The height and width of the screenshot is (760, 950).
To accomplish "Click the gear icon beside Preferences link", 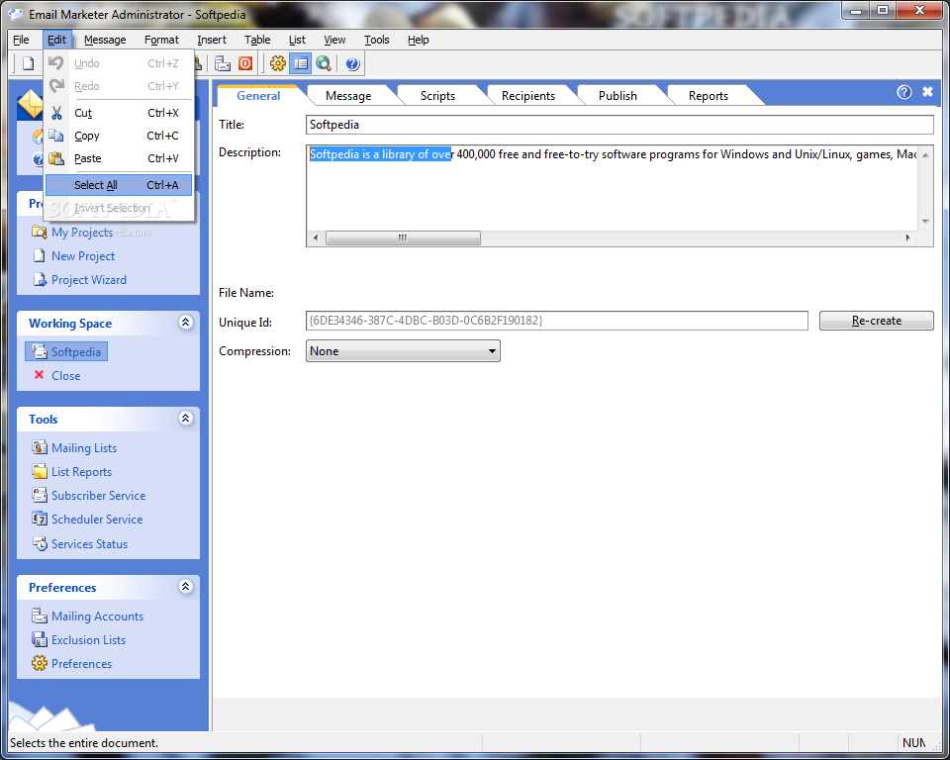I will pyautogui.click(x=40, y=663).
